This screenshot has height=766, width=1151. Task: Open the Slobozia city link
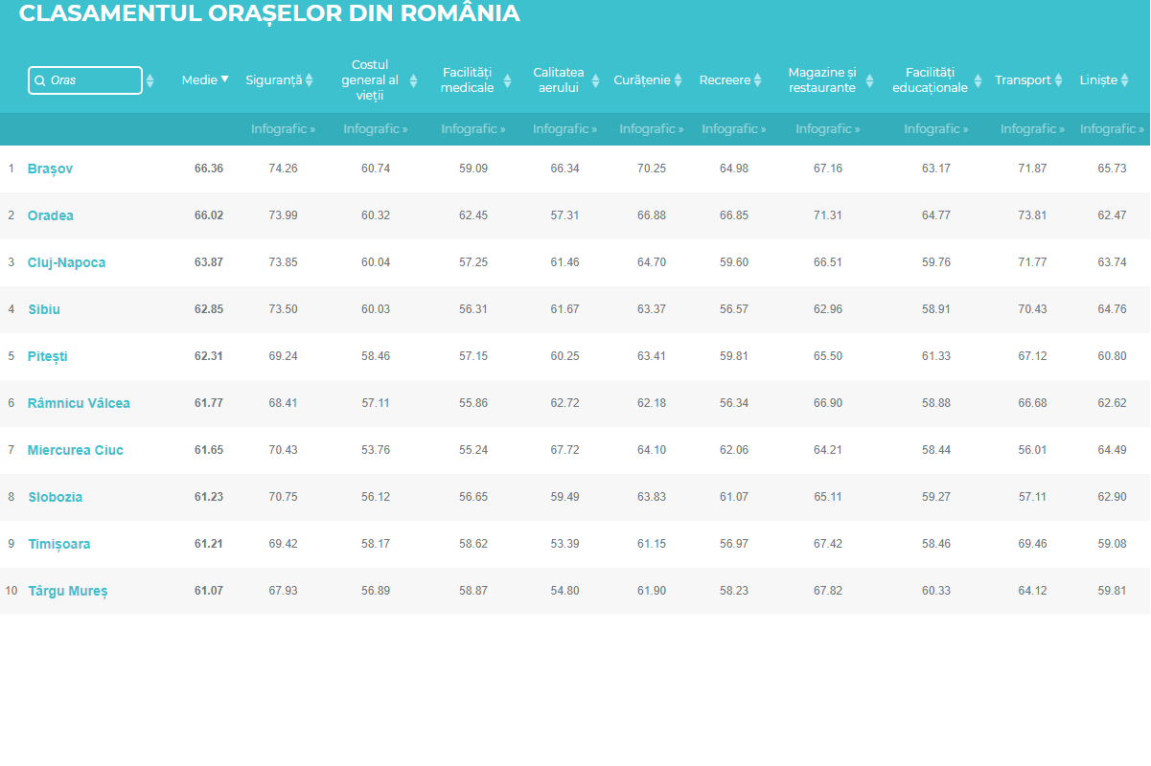(x=55, y=497)
